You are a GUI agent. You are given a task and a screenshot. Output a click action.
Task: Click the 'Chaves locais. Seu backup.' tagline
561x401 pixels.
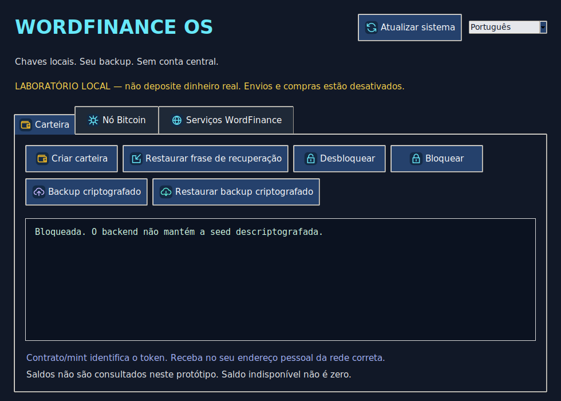117,62
